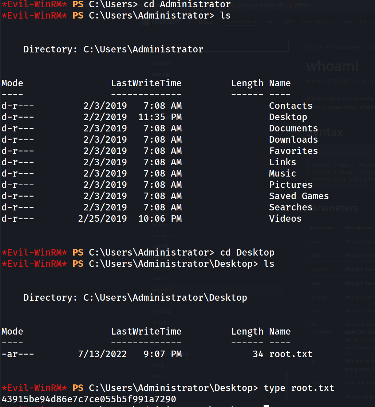Click the Saved Games directory entry
Viewport: 375px width, 407px height.
point(299,196)
